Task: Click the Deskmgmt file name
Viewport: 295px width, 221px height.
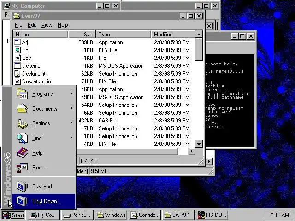Action: (x=34, y=74)
